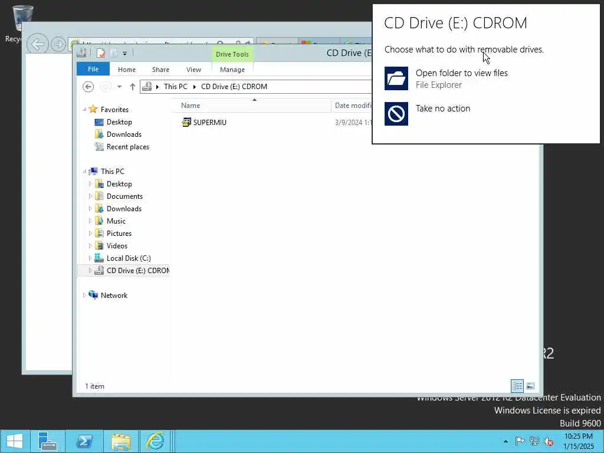
Task: Switch to details view layout
Action: point(517,386)
